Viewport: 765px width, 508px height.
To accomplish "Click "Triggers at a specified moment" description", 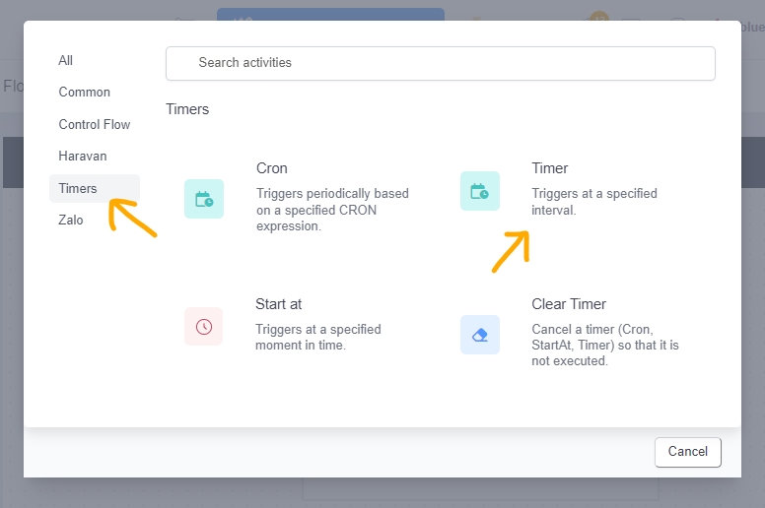I will click(x=318, y=337).
